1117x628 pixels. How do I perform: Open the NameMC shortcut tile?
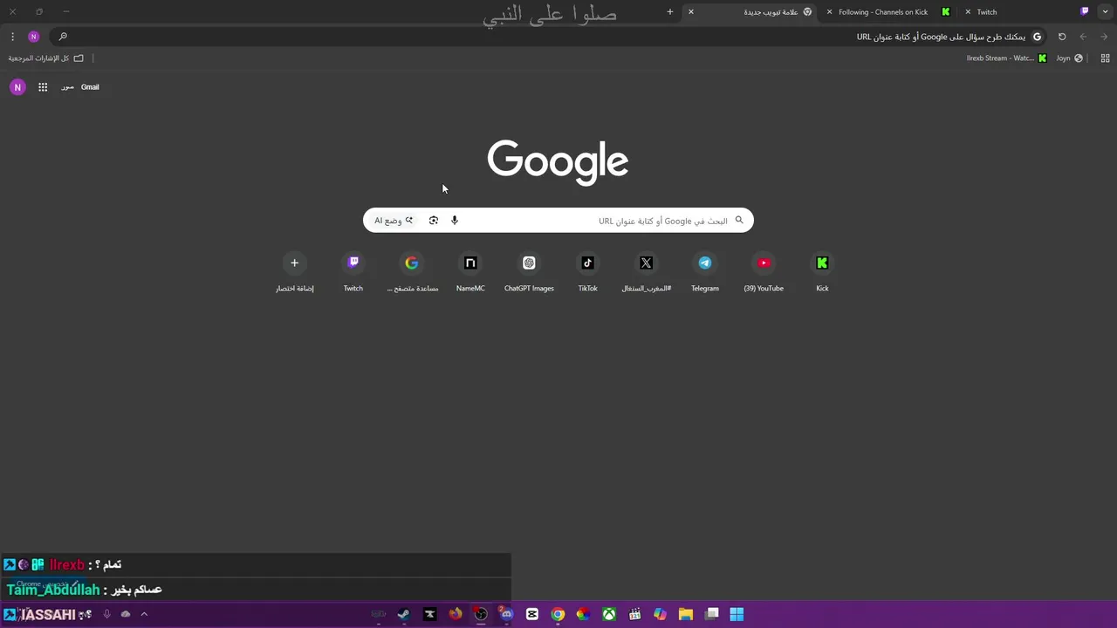(470, 272)
